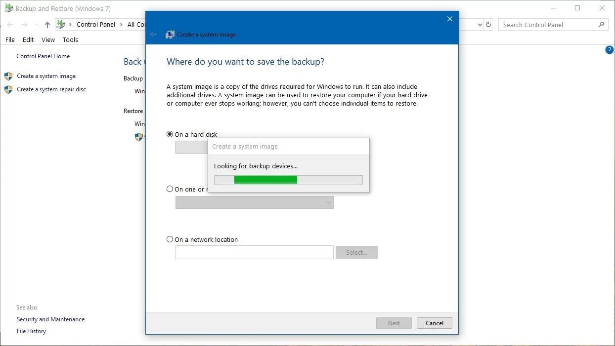
Task: Click the "Where do you want to save the backup?" heading
Action: [x=245, y=62]
